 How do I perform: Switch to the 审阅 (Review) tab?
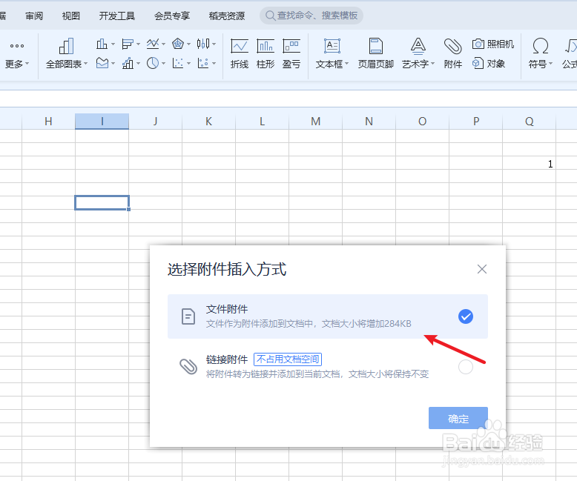[x=34, y=16]
